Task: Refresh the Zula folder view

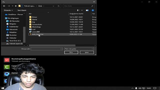Action: click(58, 6)
